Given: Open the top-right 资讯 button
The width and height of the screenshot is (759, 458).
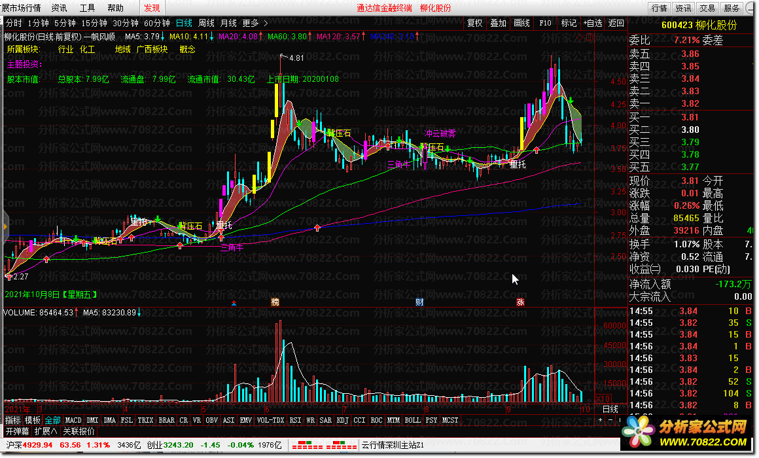Looking at the screenshot, I should coord(684,8).
